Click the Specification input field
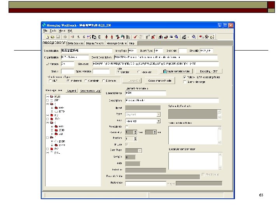This screenshot has height=210, width=280. tap(87, 51)
